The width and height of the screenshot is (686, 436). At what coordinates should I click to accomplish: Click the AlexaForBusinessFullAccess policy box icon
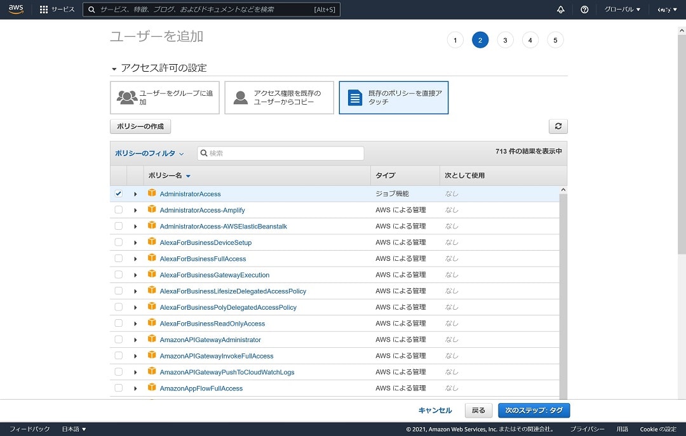tap(152, 258)
